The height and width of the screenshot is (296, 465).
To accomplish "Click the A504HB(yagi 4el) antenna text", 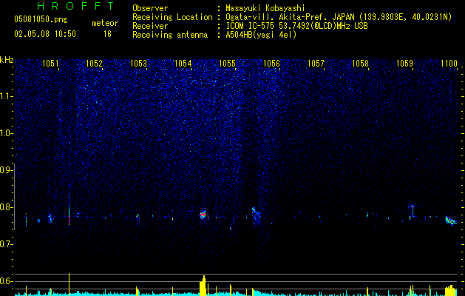I will pos(261,35).
